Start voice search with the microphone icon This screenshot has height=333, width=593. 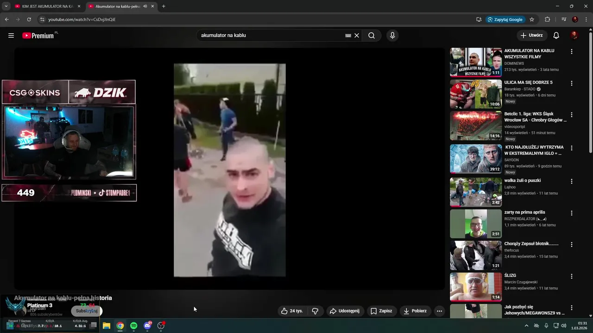392,36
